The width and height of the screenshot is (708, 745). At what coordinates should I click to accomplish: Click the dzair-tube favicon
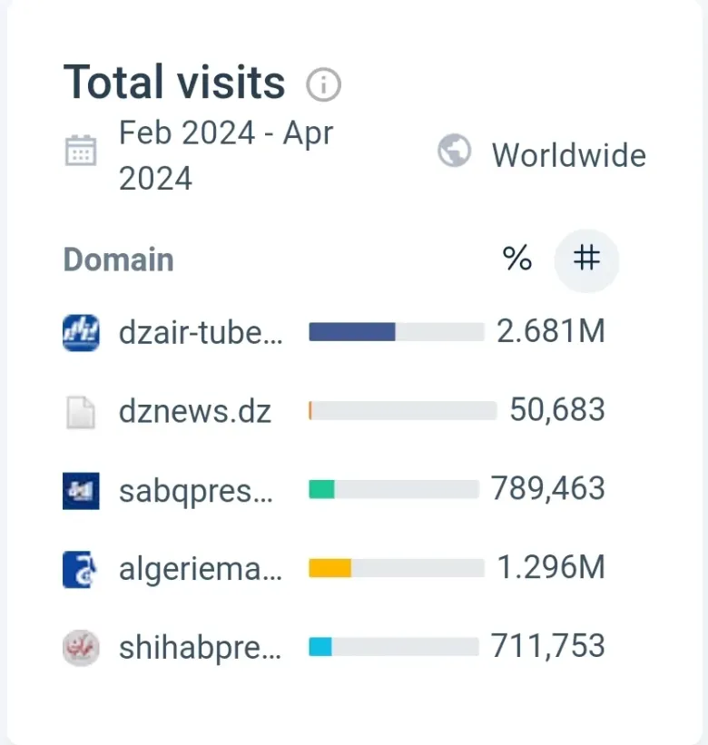[x=81, y=333]
